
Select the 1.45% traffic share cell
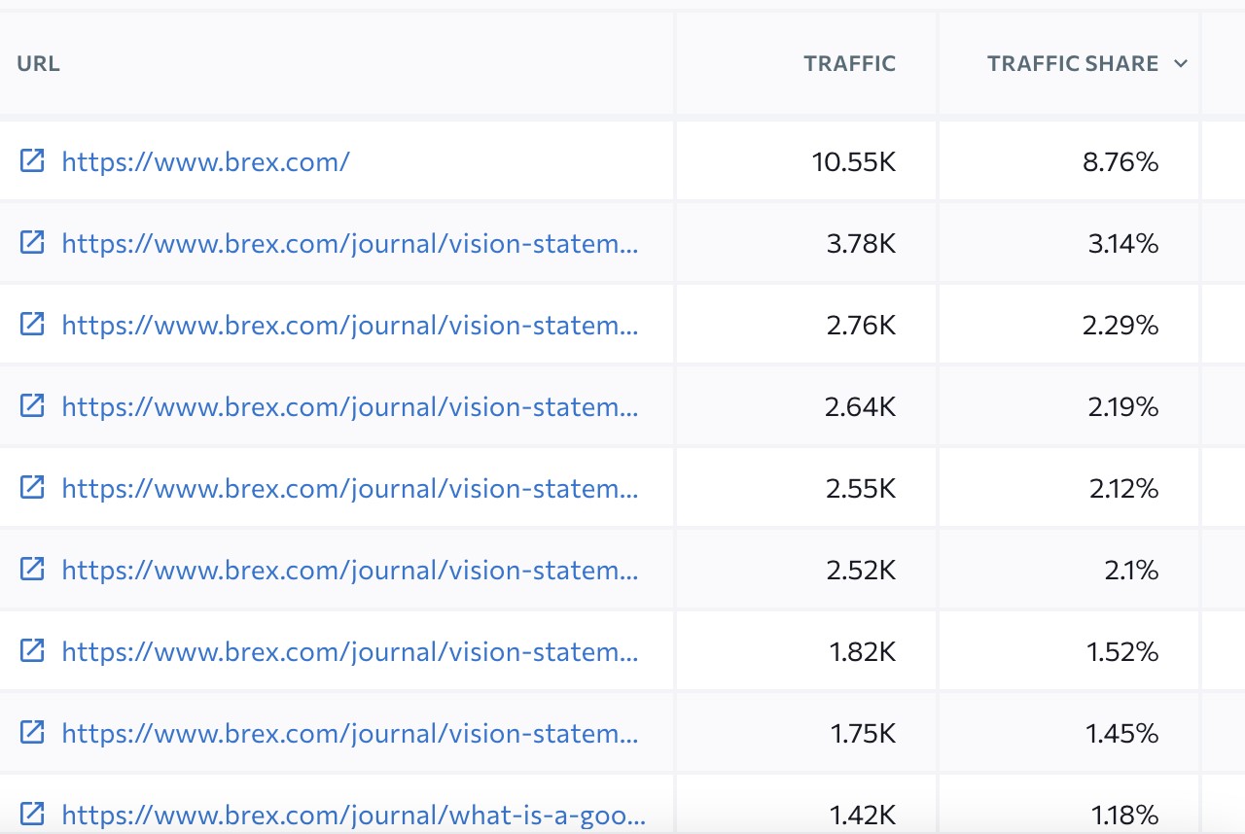point(1123,733)
